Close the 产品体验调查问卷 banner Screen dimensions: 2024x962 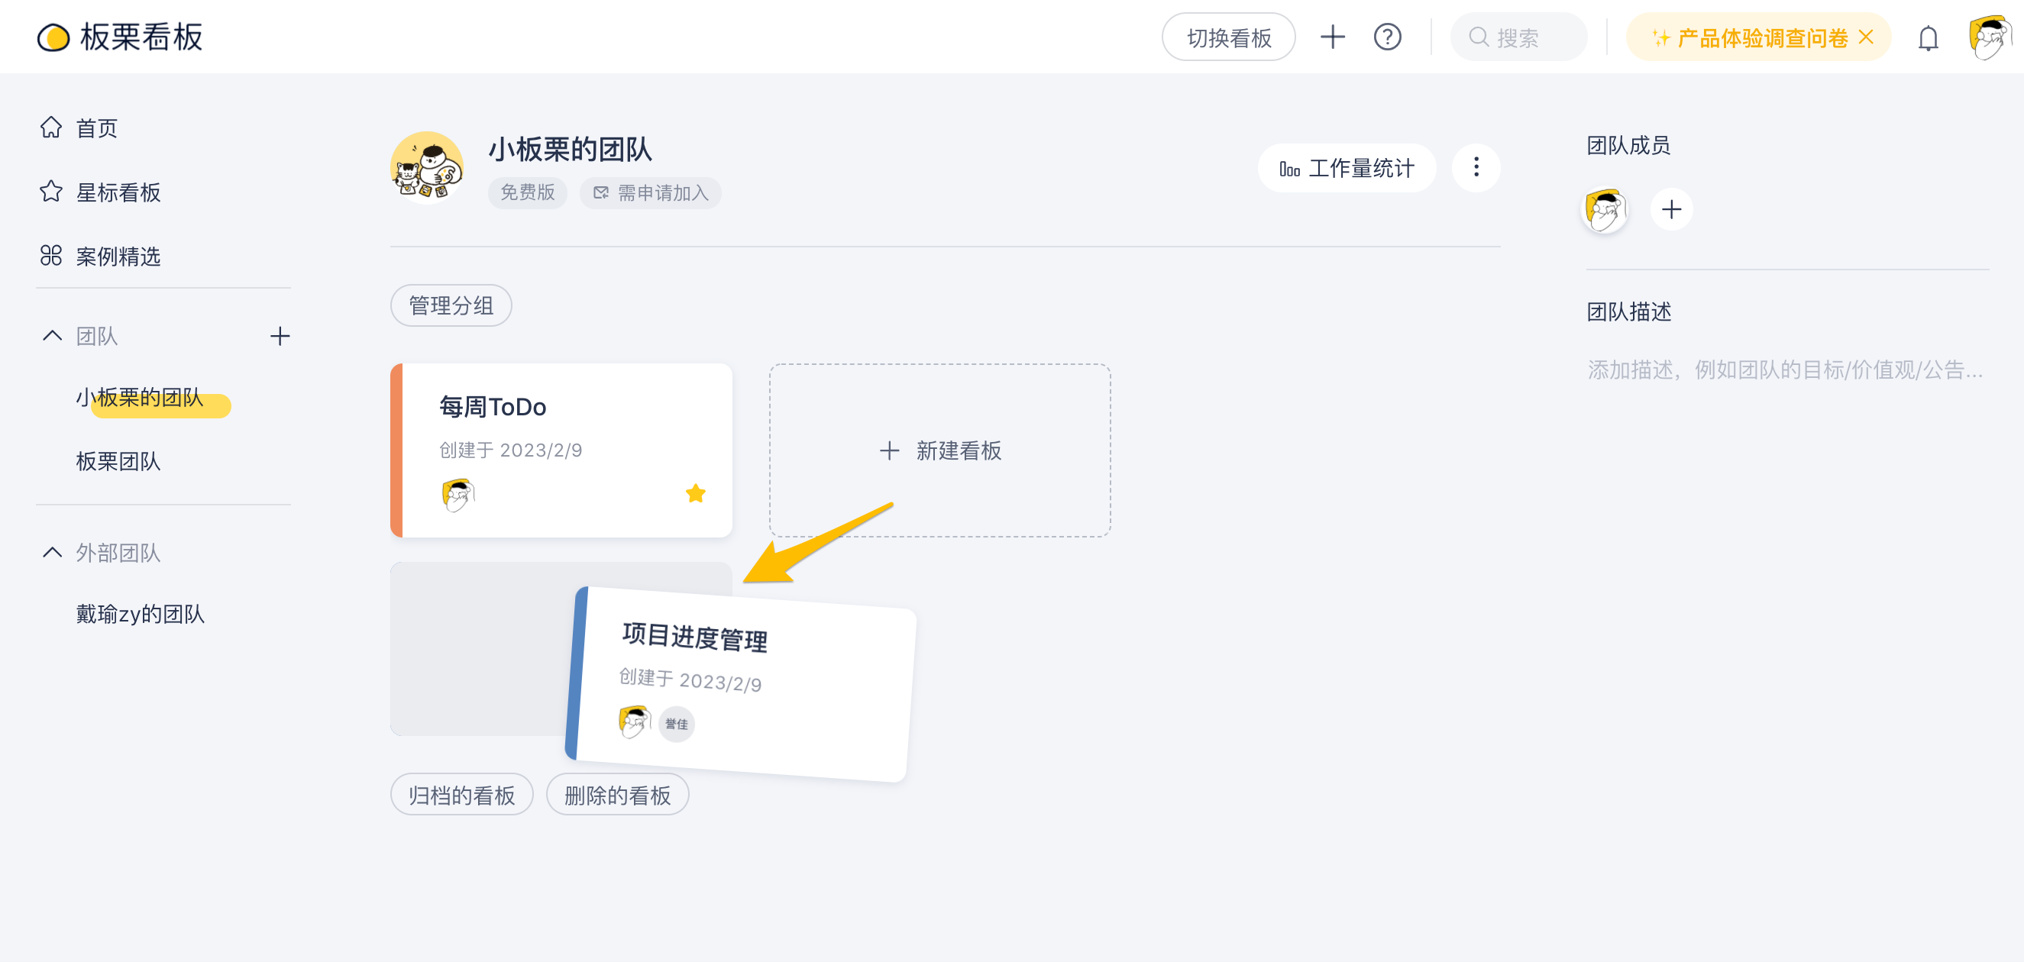click(x=1866, y=37)
